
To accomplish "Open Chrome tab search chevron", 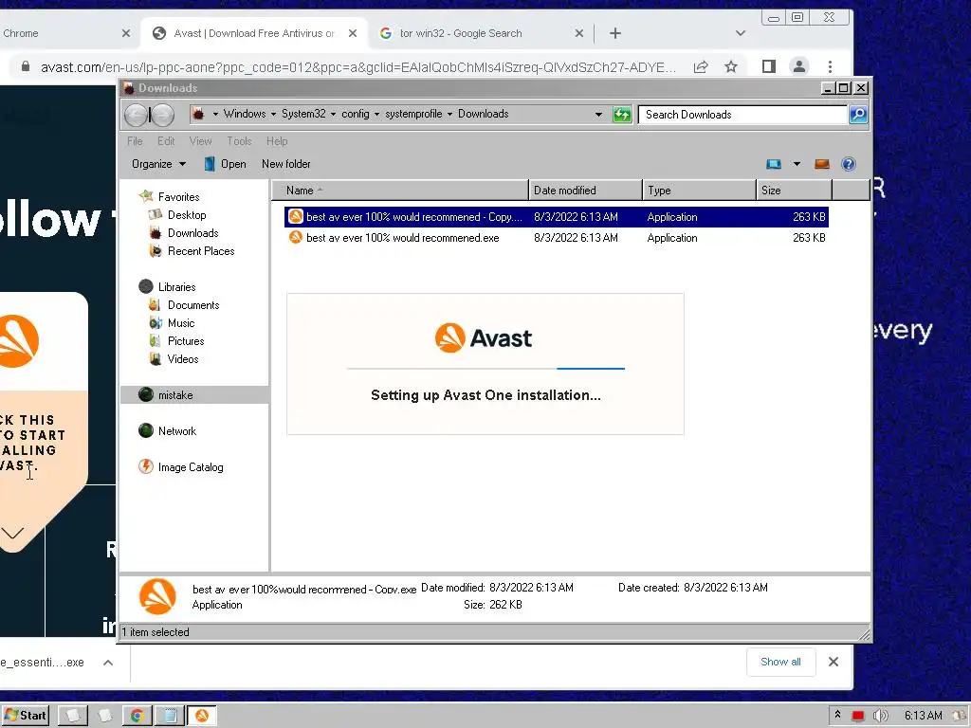I will tap(740, 33).
